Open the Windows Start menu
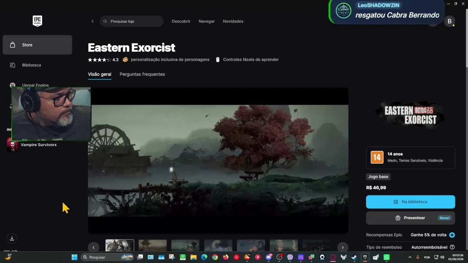The image size is (468, 263). [x=74, y=257]
